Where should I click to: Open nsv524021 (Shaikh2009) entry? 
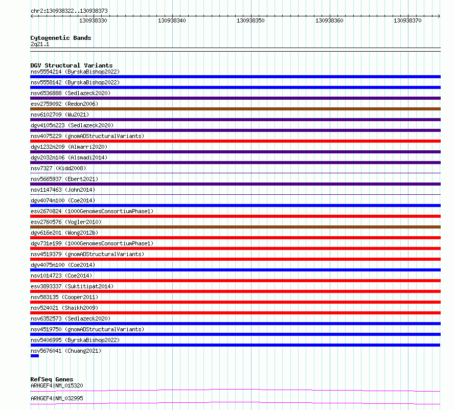pos(64,308)
